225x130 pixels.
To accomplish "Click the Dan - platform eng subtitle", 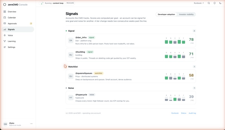I will point(83,41).
